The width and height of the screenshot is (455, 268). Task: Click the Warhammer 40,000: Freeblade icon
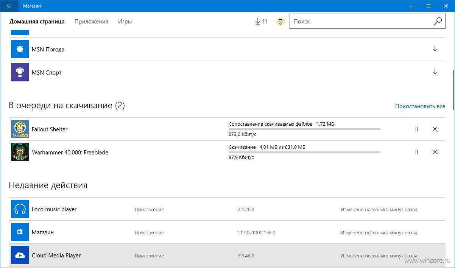20,152
